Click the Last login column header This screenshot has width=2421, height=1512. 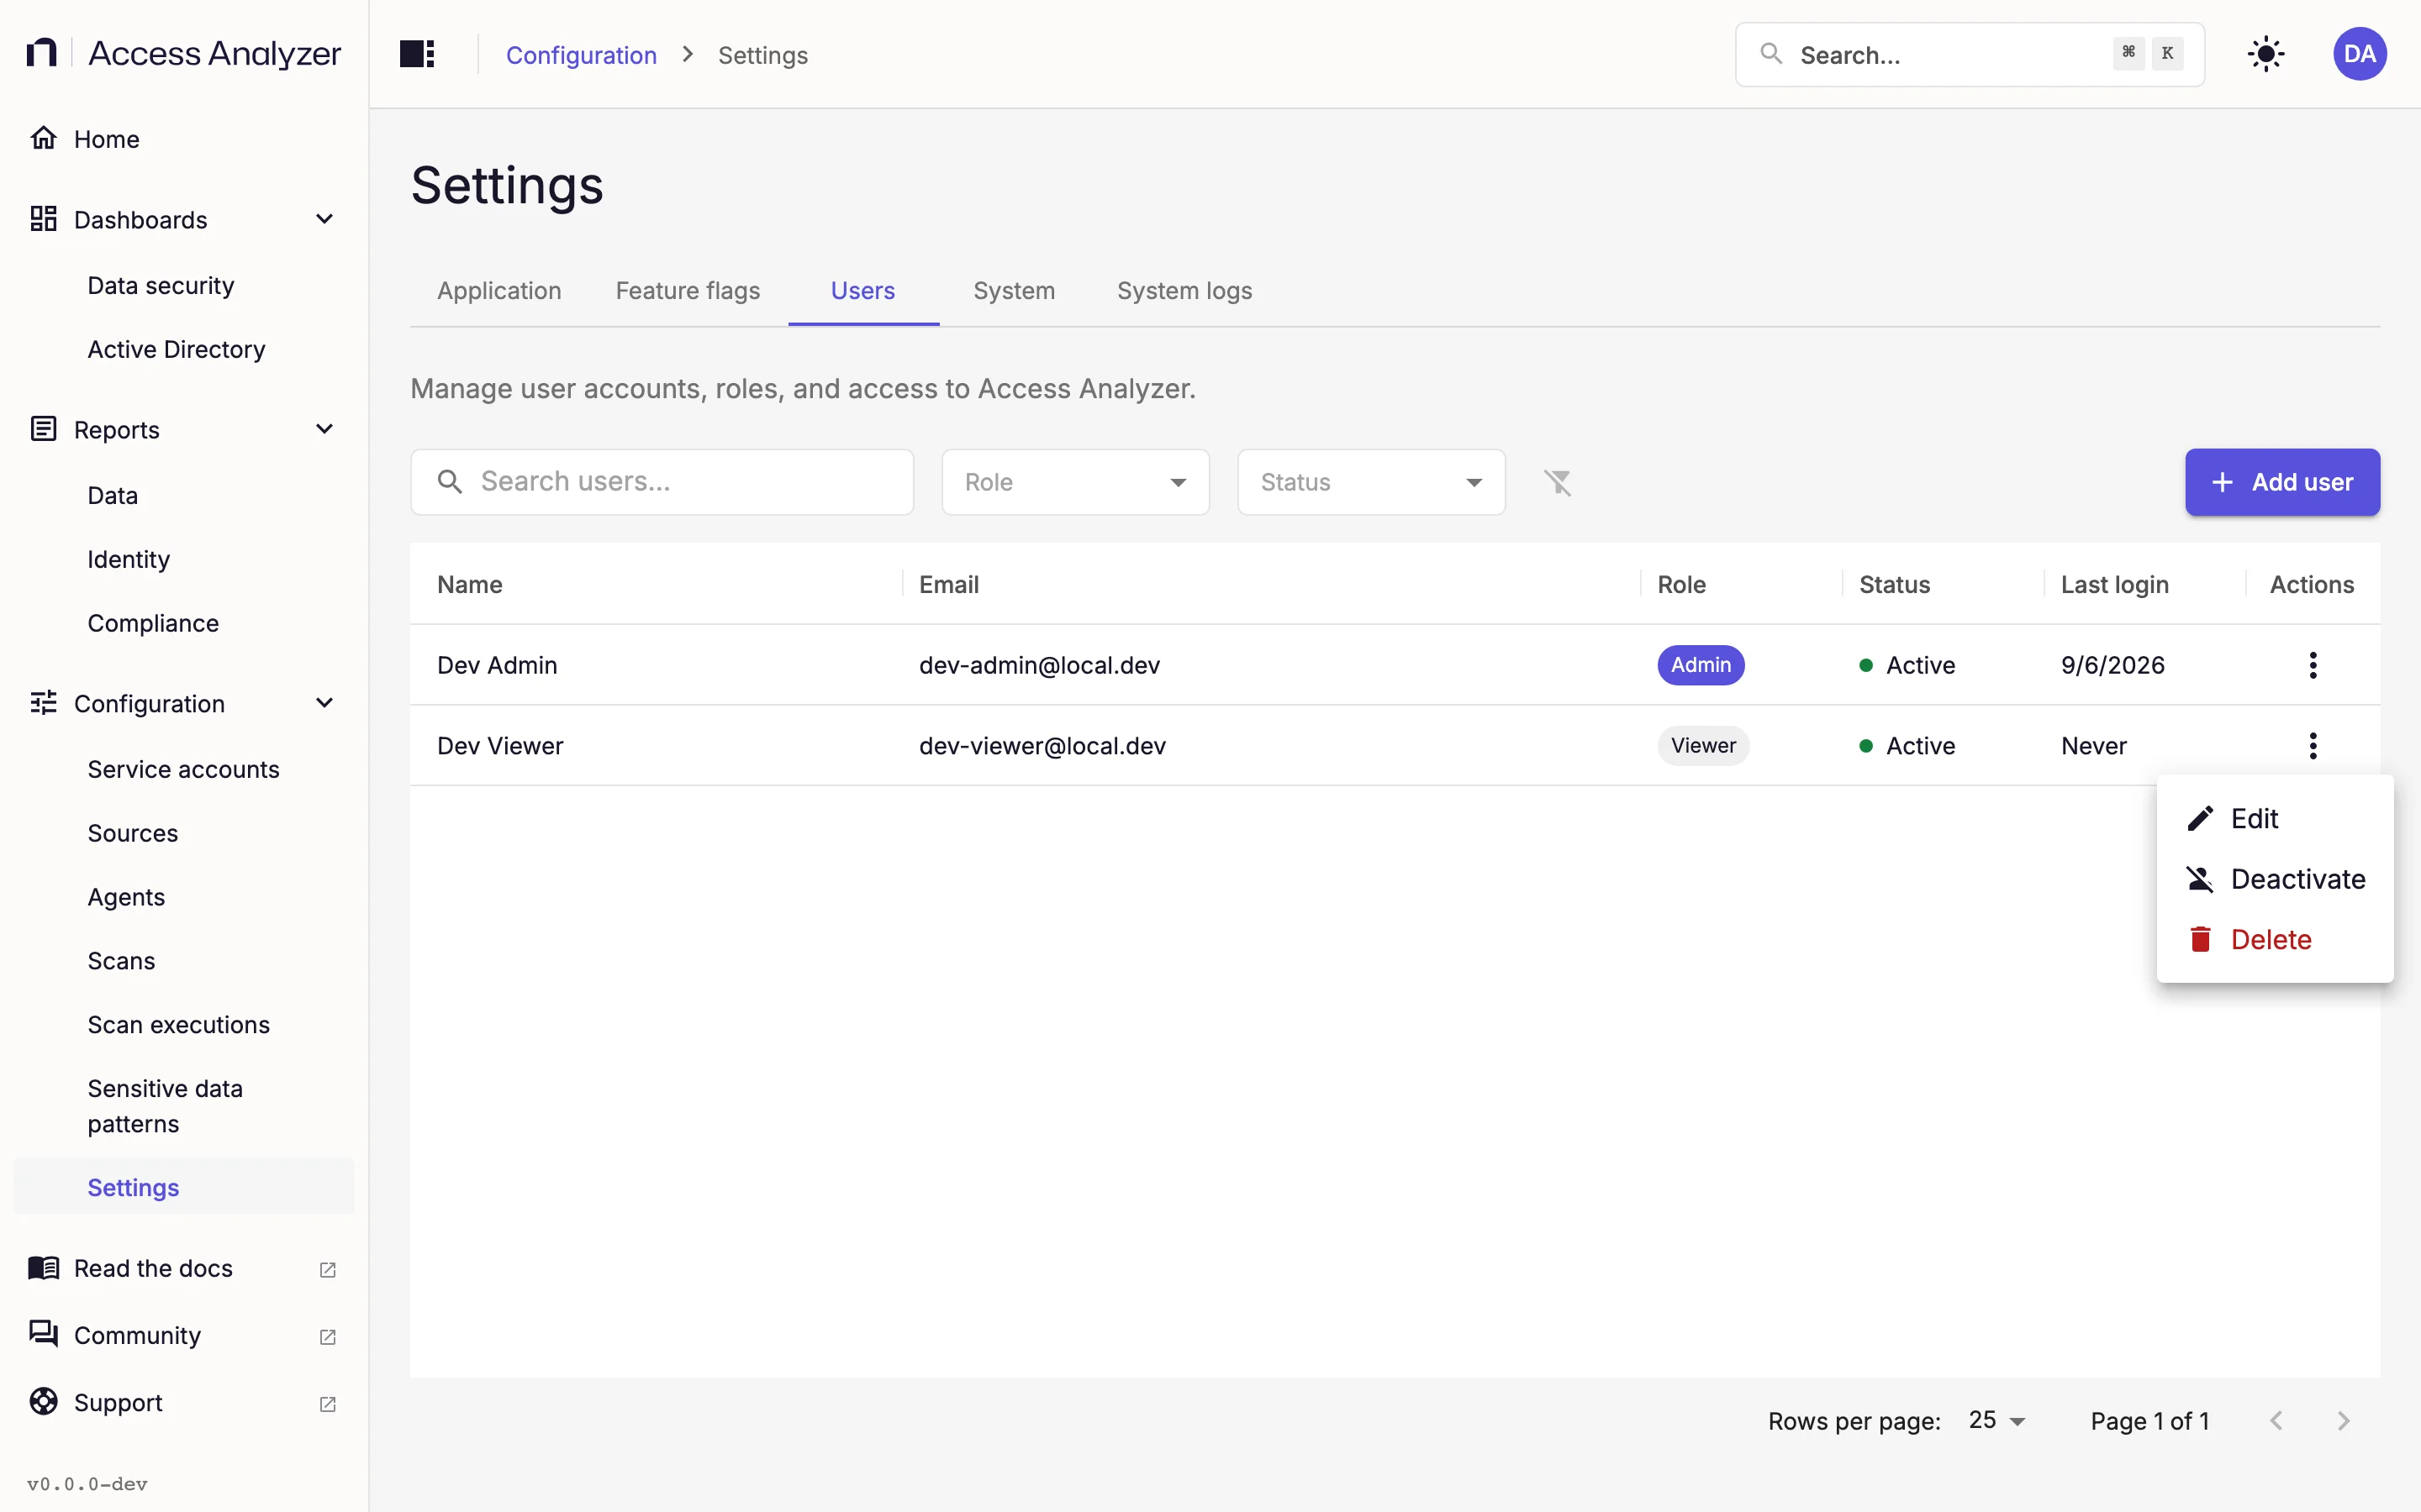click(x=2114, y=584)
